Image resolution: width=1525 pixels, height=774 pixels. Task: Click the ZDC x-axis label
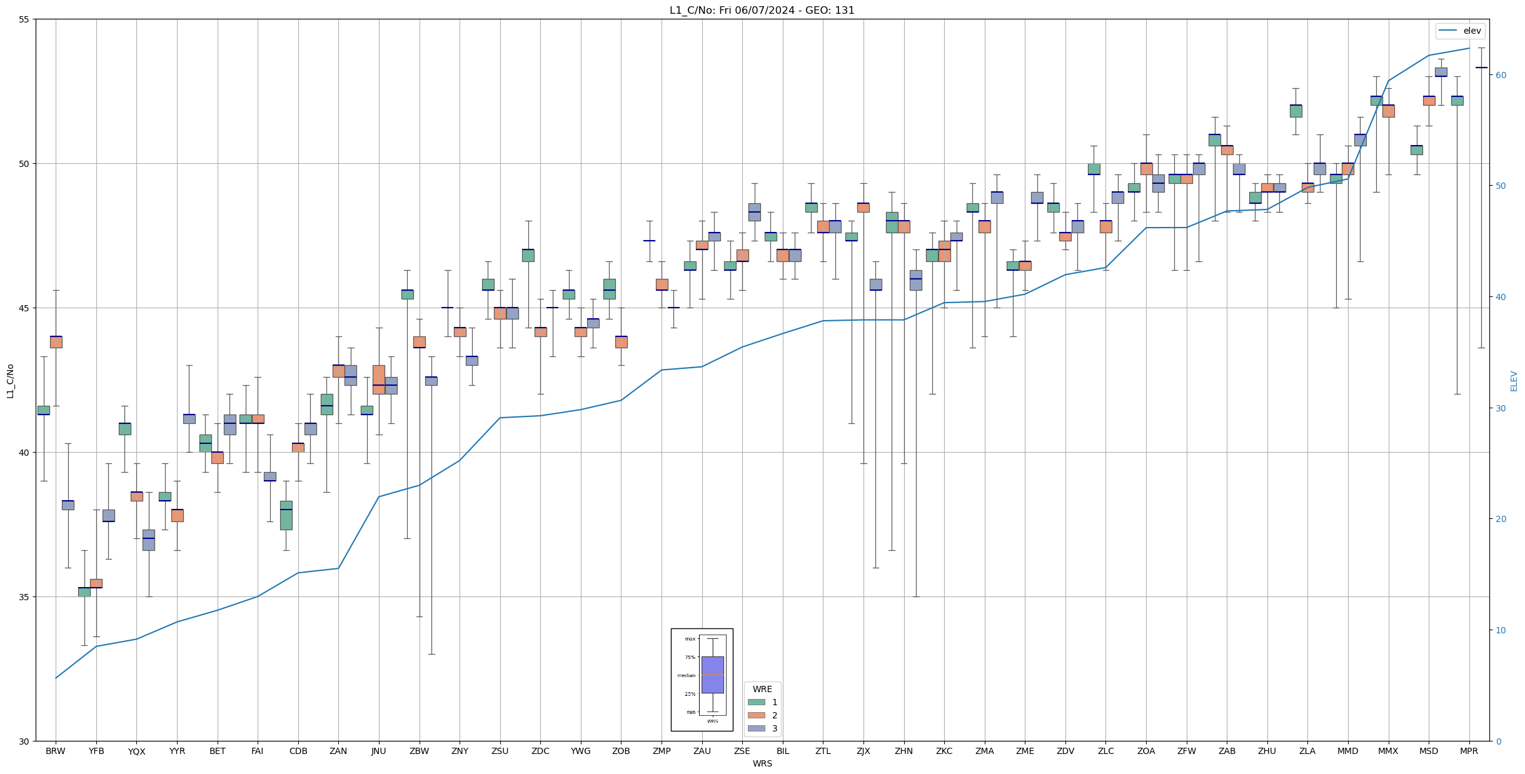tap(540, 751)
